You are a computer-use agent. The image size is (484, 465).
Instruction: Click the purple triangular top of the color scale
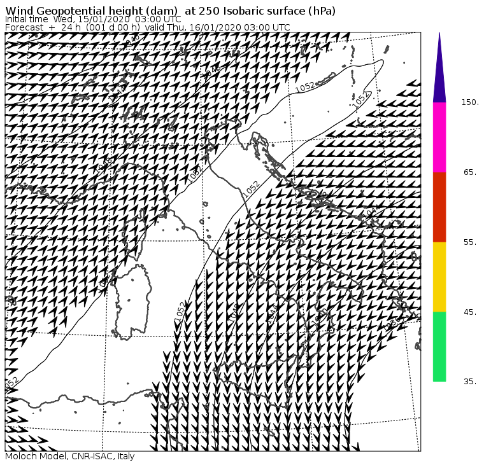tap(439, 67)
